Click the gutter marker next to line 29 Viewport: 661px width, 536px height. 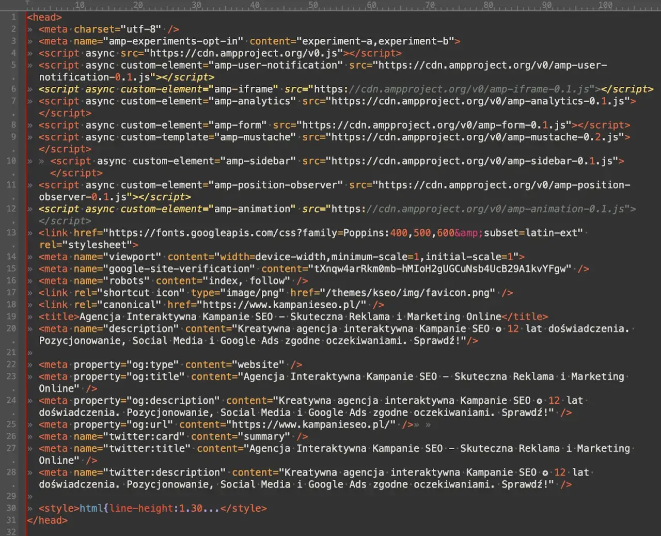30,496
